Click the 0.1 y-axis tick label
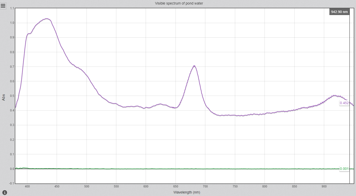Viewport: 356px width, 196px height. tap(12, 154)
